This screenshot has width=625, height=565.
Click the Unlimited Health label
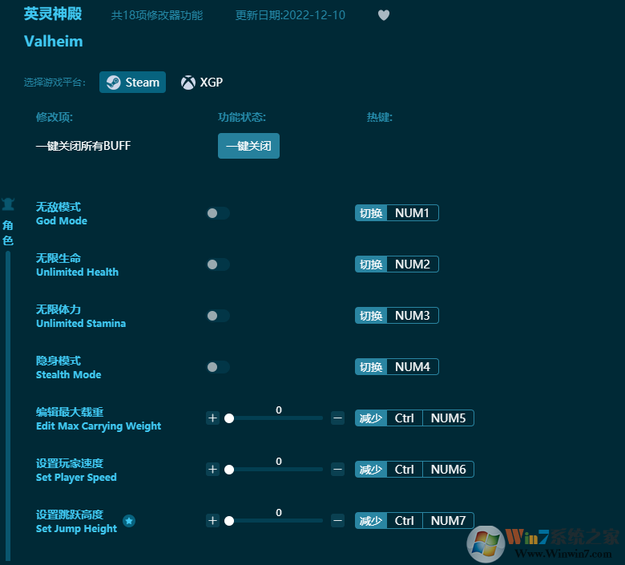[x=78, y=272]
